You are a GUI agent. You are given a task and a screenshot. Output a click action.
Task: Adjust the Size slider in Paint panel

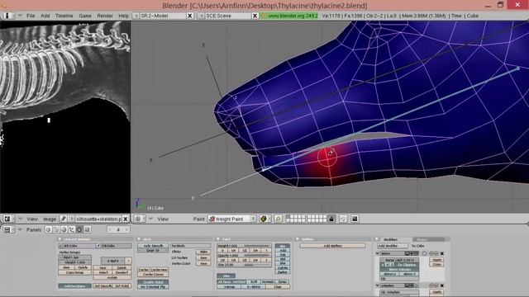[x=244, y=265]
